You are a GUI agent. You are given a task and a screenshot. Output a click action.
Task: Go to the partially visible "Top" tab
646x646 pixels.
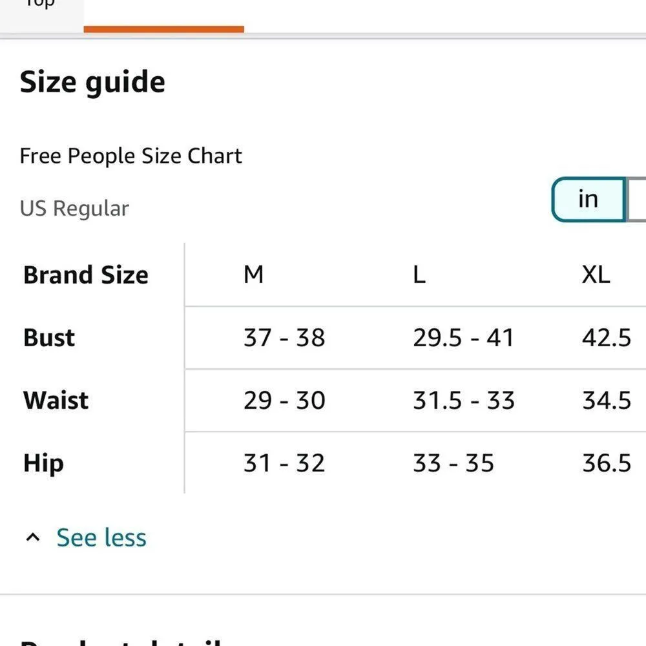tap(40, 5)
